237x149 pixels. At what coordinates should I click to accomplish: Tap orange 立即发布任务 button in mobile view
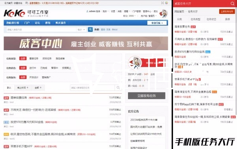pos(227,11)
